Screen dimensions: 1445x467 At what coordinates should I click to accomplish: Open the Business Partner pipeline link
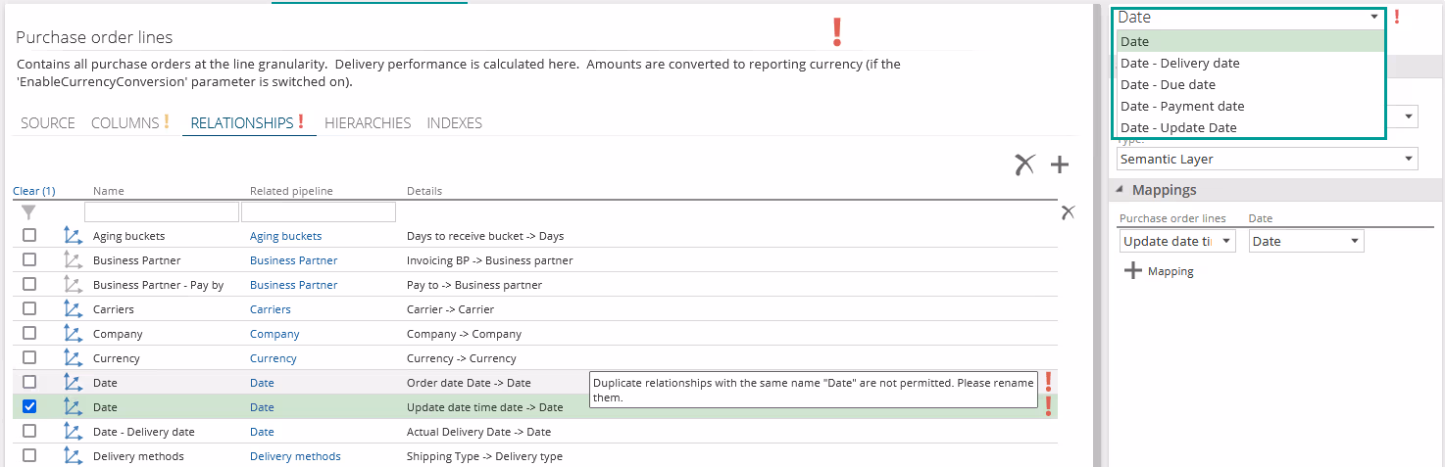[x=293, y=260]
